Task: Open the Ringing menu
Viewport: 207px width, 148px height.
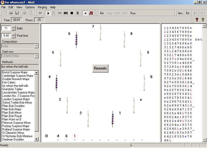Action: pyautogui.click(x=42, y=7)
